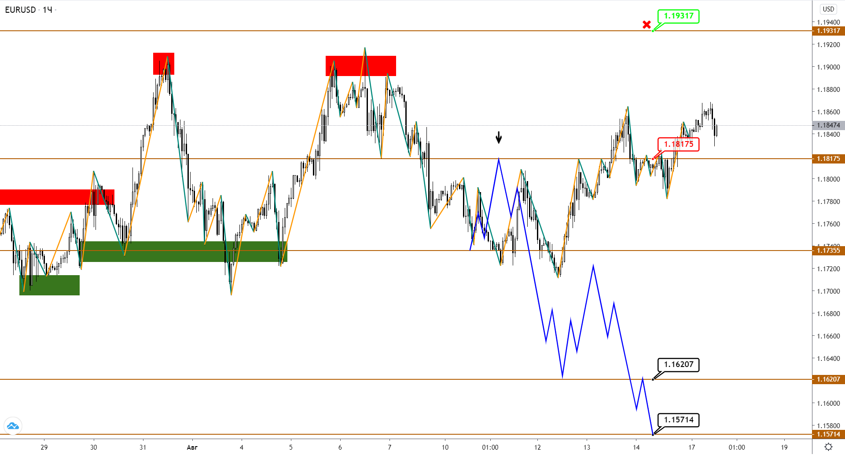Click the 1.15714 price axis label
Viewport: 845px width, 458px height.
tap(828, 434)
